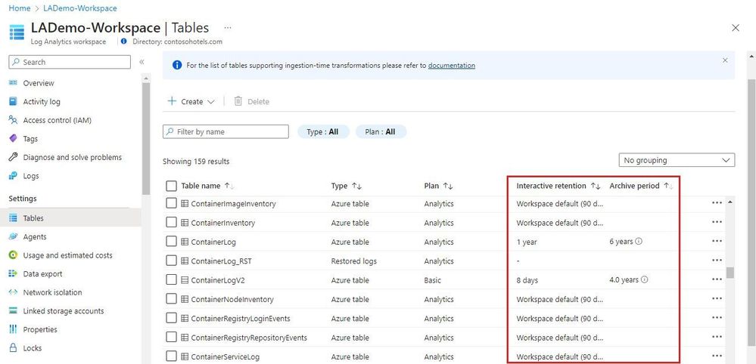The image size is (756, 364).
Task: Click the Diagnose and solve problems wrench icon
Action: coord(13,157)
